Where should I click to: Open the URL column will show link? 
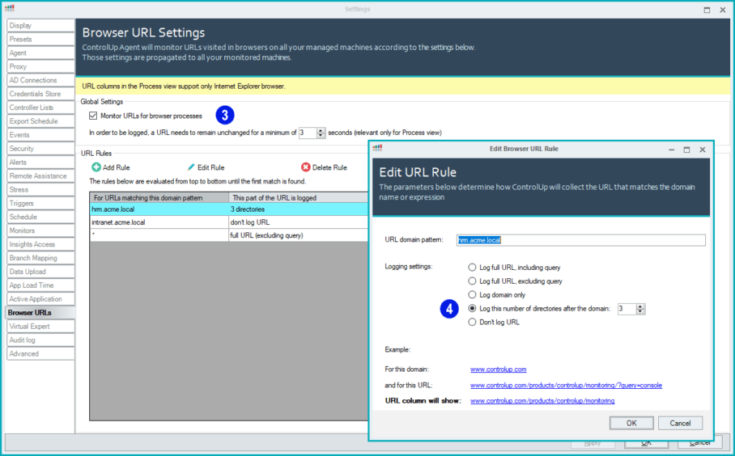(542, 401)
